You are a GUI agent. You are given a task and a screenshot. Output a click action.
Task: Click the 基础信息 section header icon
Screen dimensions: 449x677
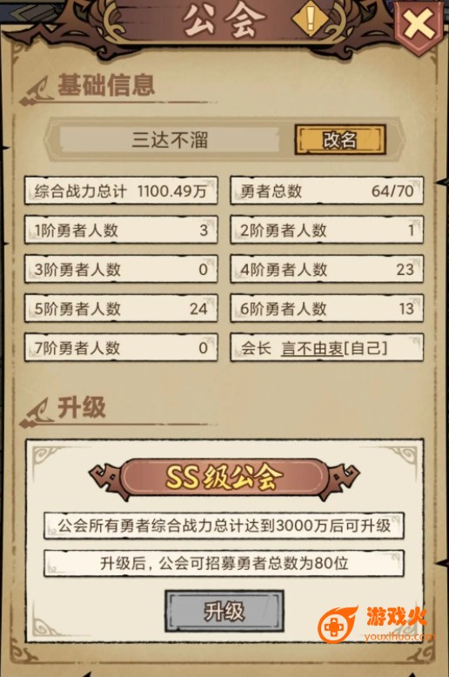point(37,90)
